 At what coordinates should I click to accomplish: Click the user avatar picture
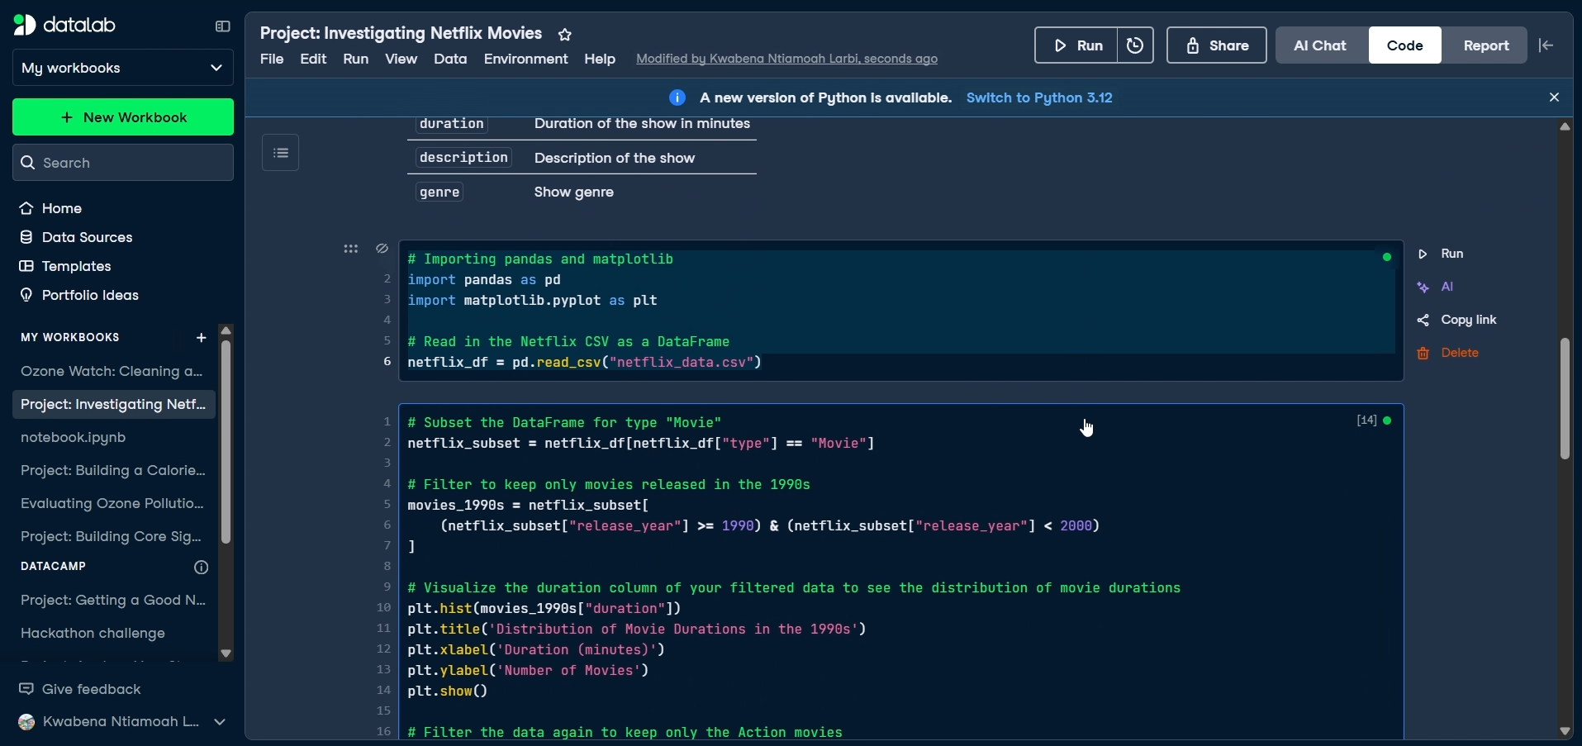pyautogui.click(x=26, y=722)
